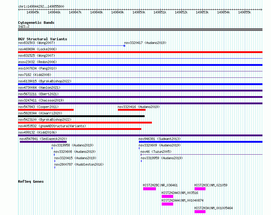Click the blue bar of essv23032 (Redon2006)
The height and width of the screenshot is (215, 271).
click(x=140, y=65)
